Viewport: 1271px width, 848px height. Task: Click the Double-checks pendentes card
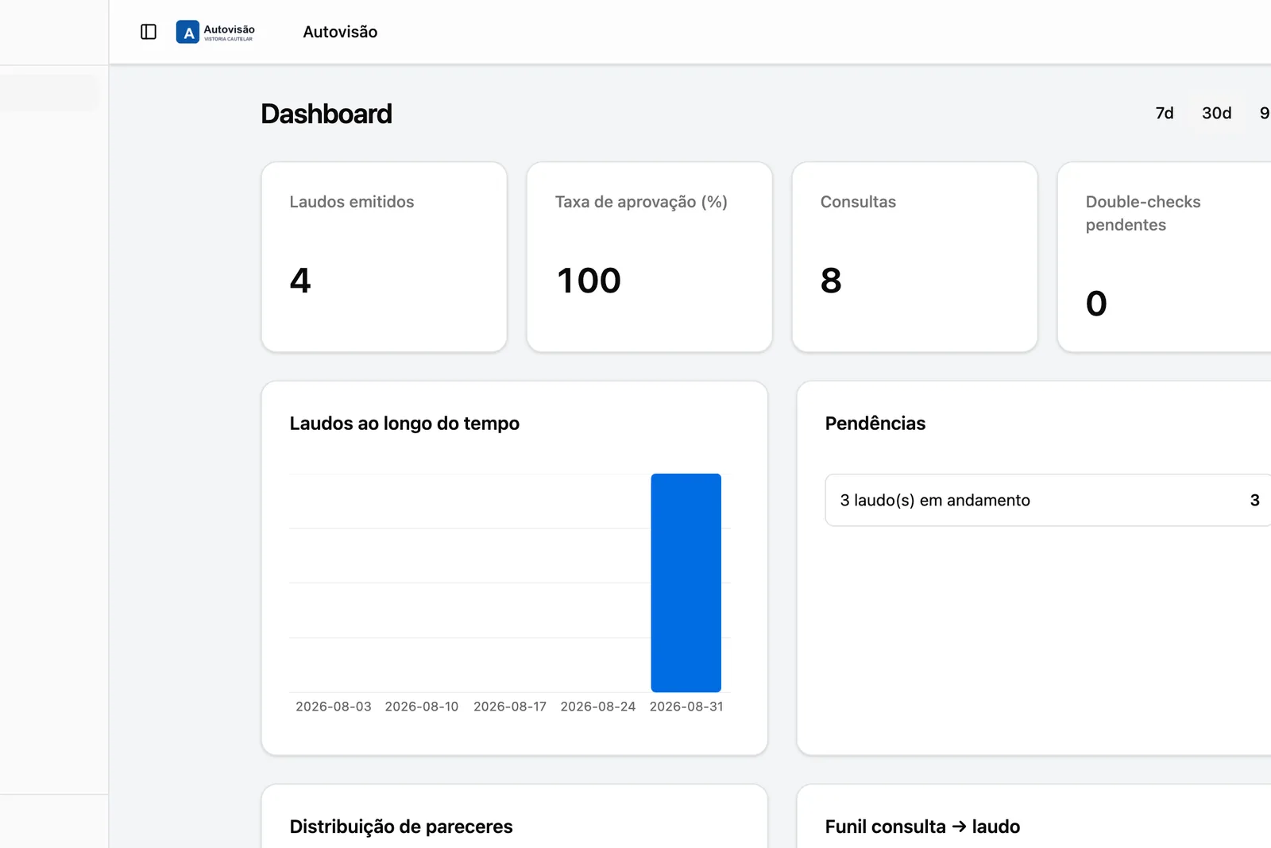pos(1165,257)
